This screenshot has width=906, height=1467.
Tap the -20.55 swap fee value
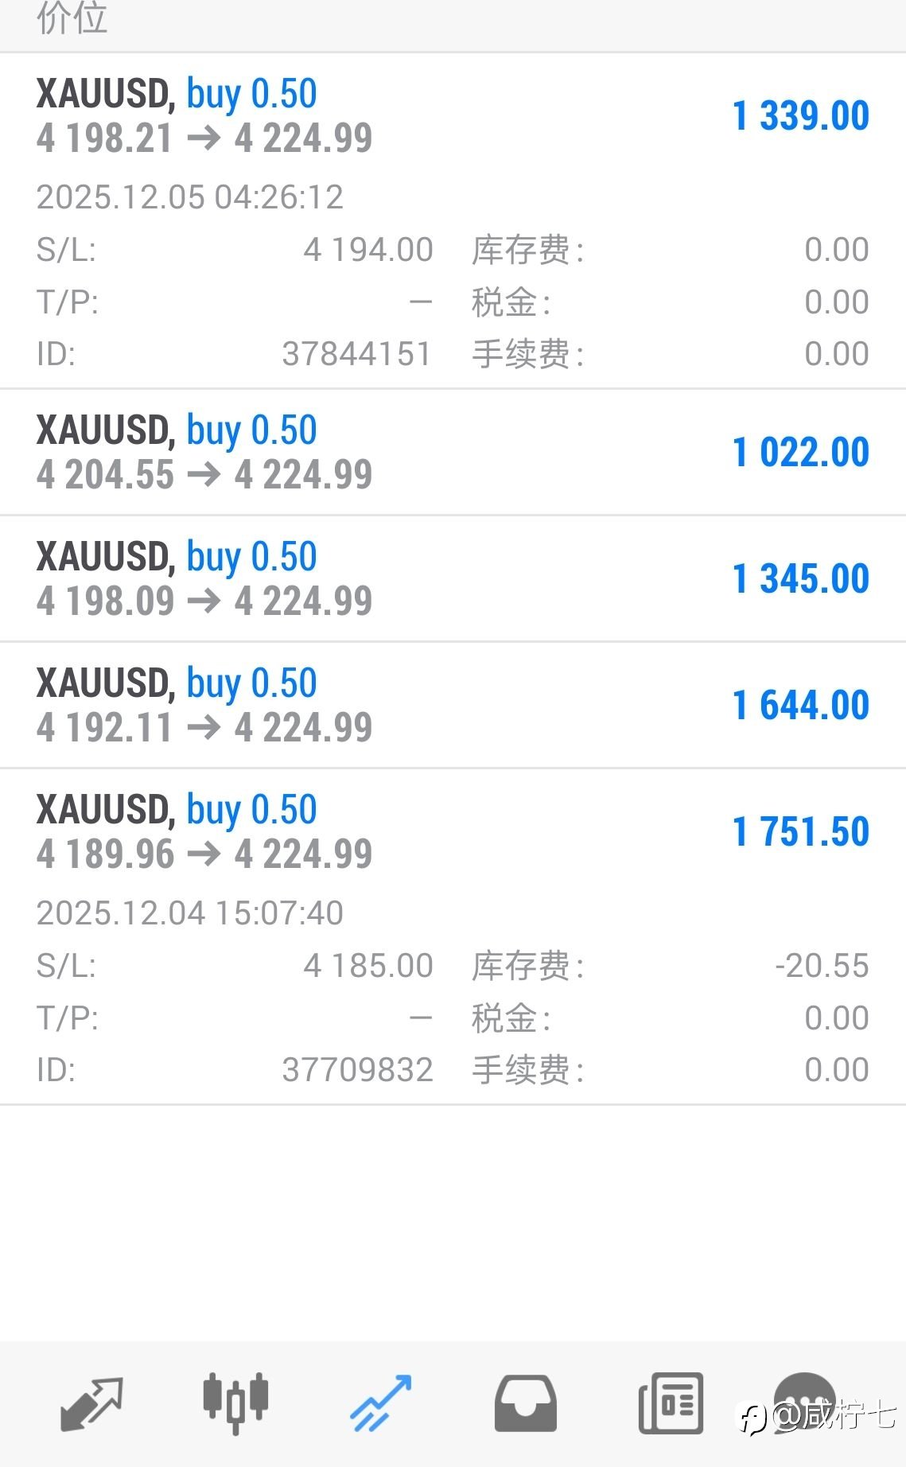click(x=822, y=966)
